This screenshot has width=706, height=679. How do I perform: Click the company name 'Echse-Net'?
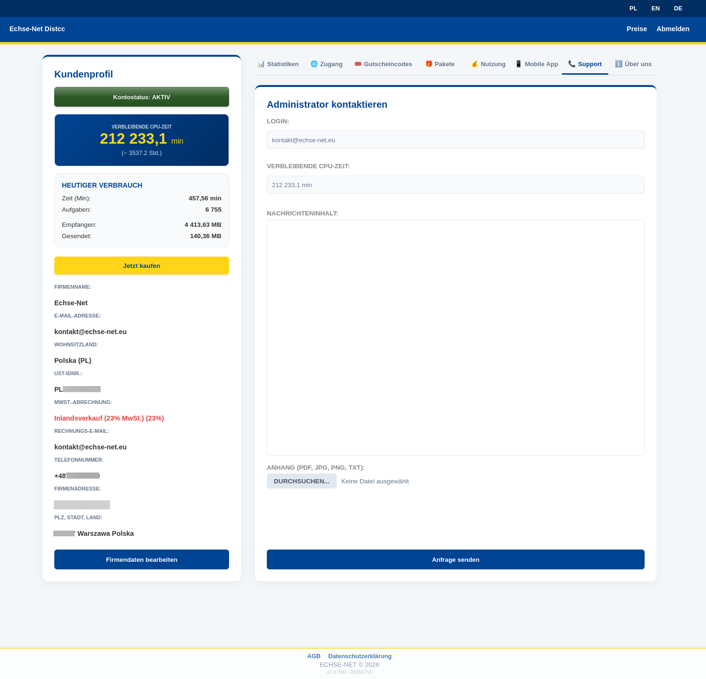(x=71, y=303)
